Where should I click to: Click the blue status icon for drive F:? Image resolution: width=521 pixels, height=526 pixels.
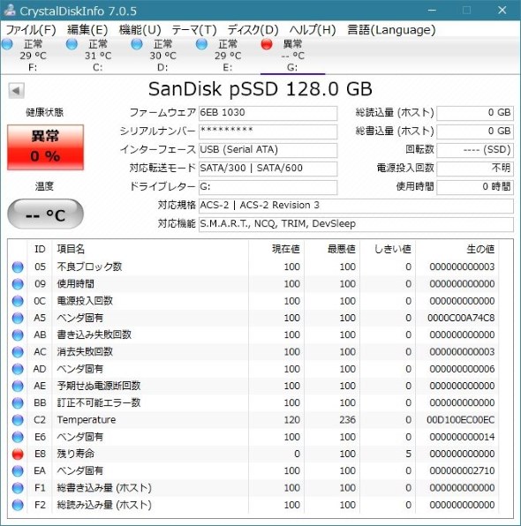pos(7,44)
